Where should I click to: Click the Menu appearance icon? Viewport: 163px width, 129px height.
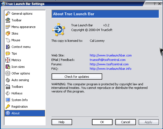click(8, 27)
